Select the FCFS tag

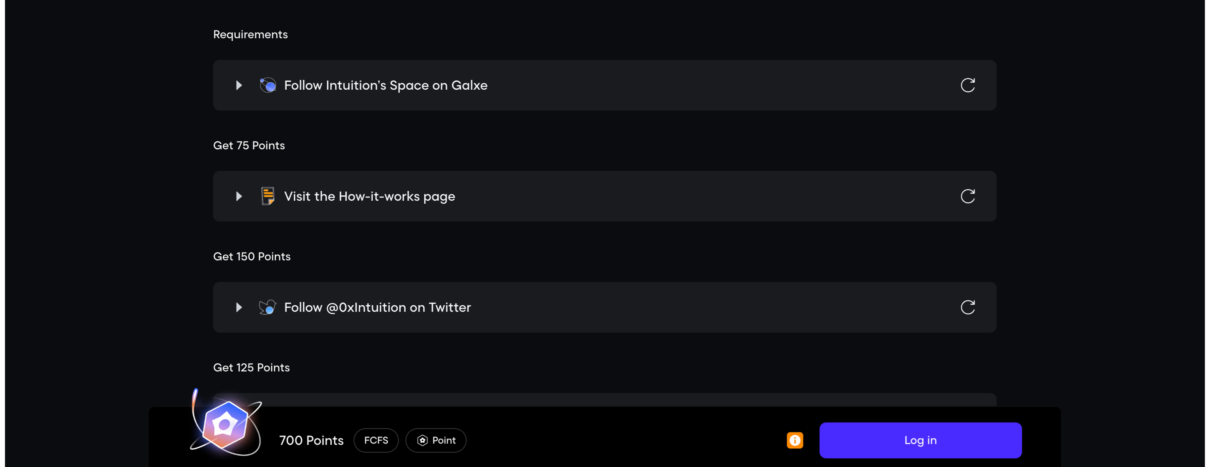tap(376, 440)
